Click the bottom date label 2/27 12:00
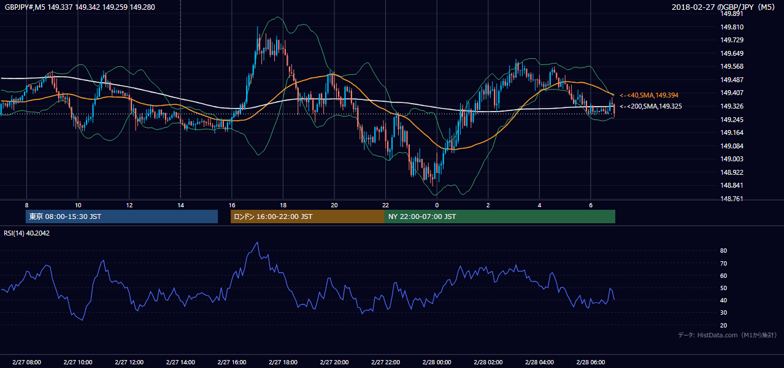Screen dimensions: 784x368 129,362
